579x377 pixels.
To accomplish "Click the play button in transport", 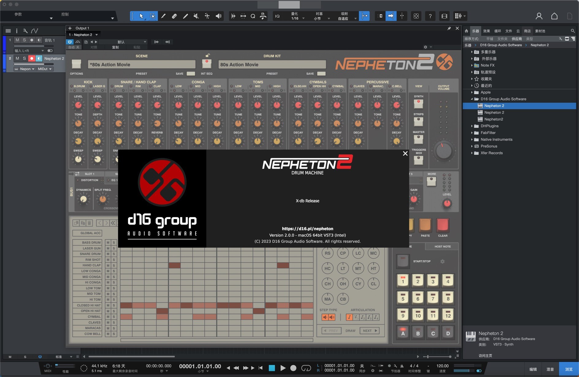I will point(283,368).
